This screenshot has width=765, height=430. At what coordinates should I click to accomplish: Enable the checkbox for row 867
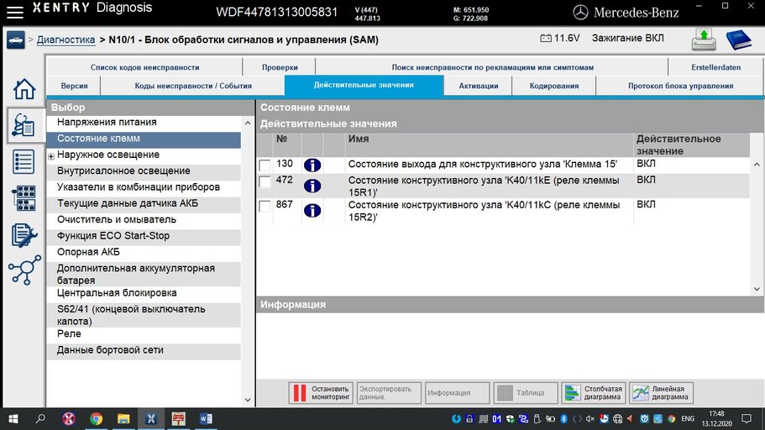(265, 207)
